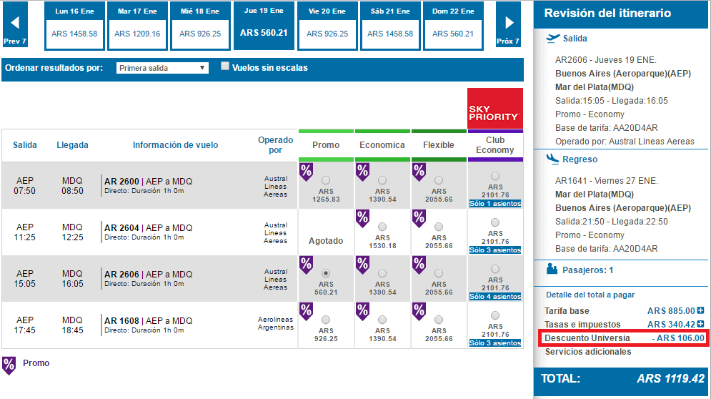Image resolution: width=711 pixels, height=399 pixels.
Task: Sort by Llegada column header
Action: pos(73,145)
